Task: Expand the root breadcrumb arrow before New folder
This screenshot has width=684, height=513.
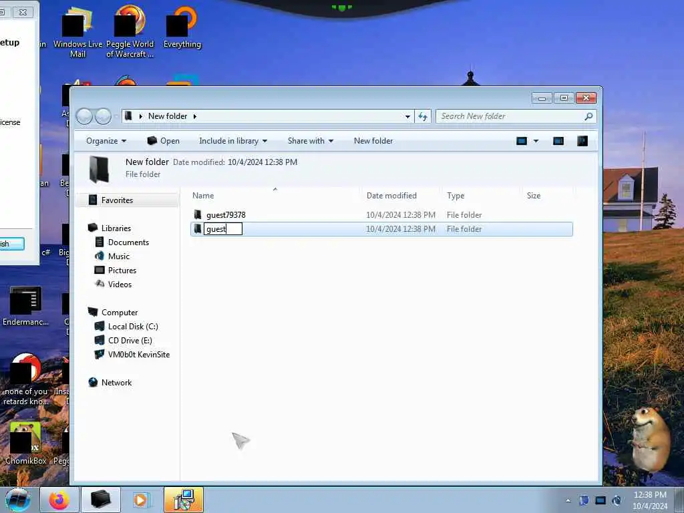Action: (x=140, y=116)
